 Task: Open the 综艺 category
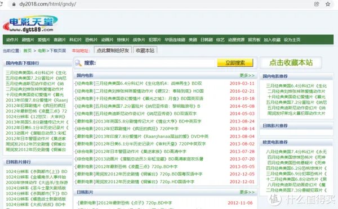220,40
